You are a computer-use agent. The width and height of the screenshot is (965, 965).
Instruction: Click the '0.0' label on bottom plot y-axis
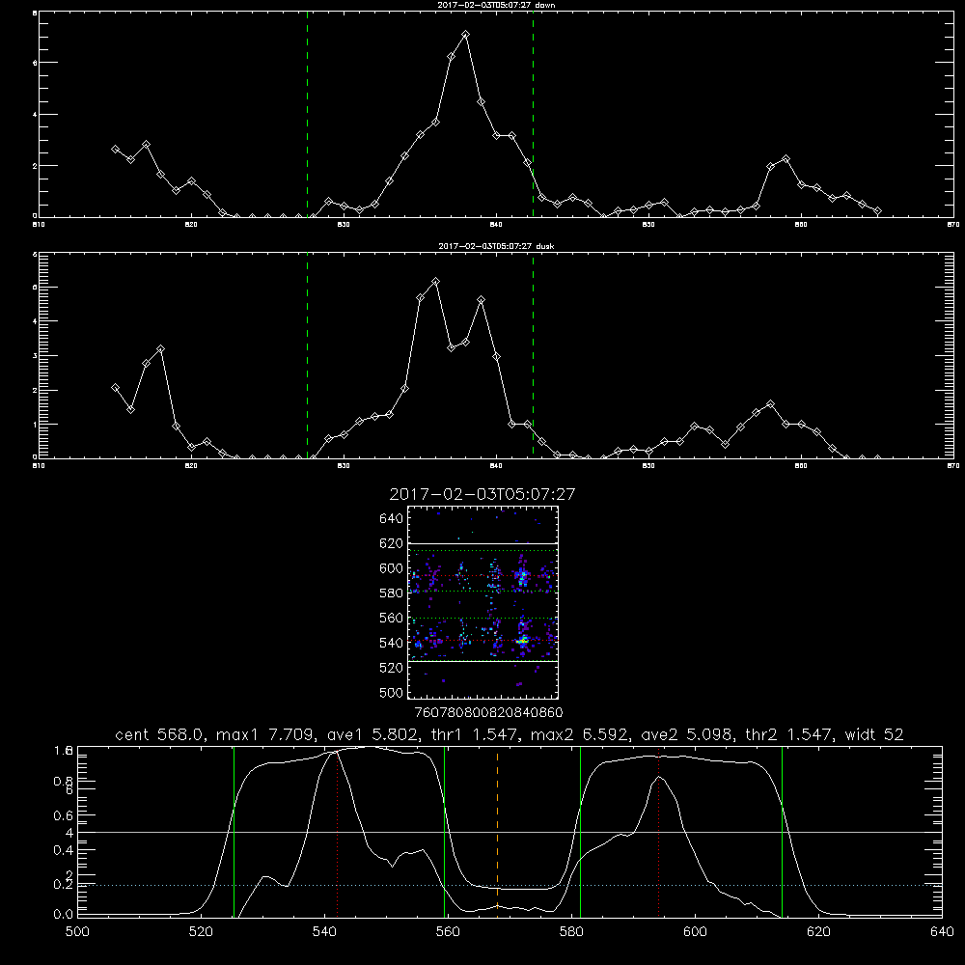point(64,914)
